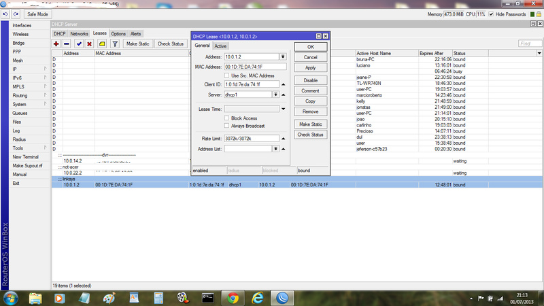Click the yellow comment note icon

tap(102, 44)
